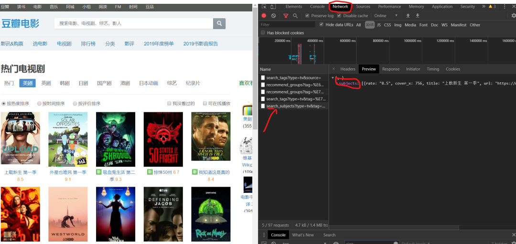Toggle Preserve log checkbox
Image resolution: width=516 pixels, height=244 pixels.
pos(307,15)
